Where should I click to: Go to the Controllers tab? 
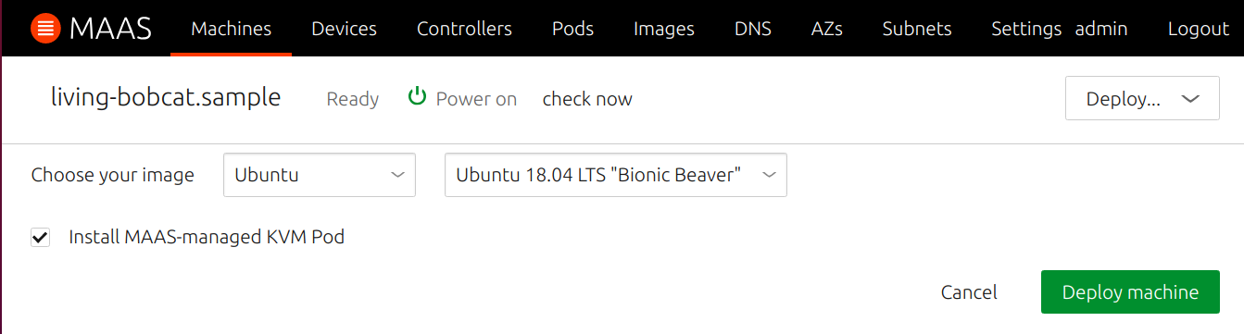[464, 29]
